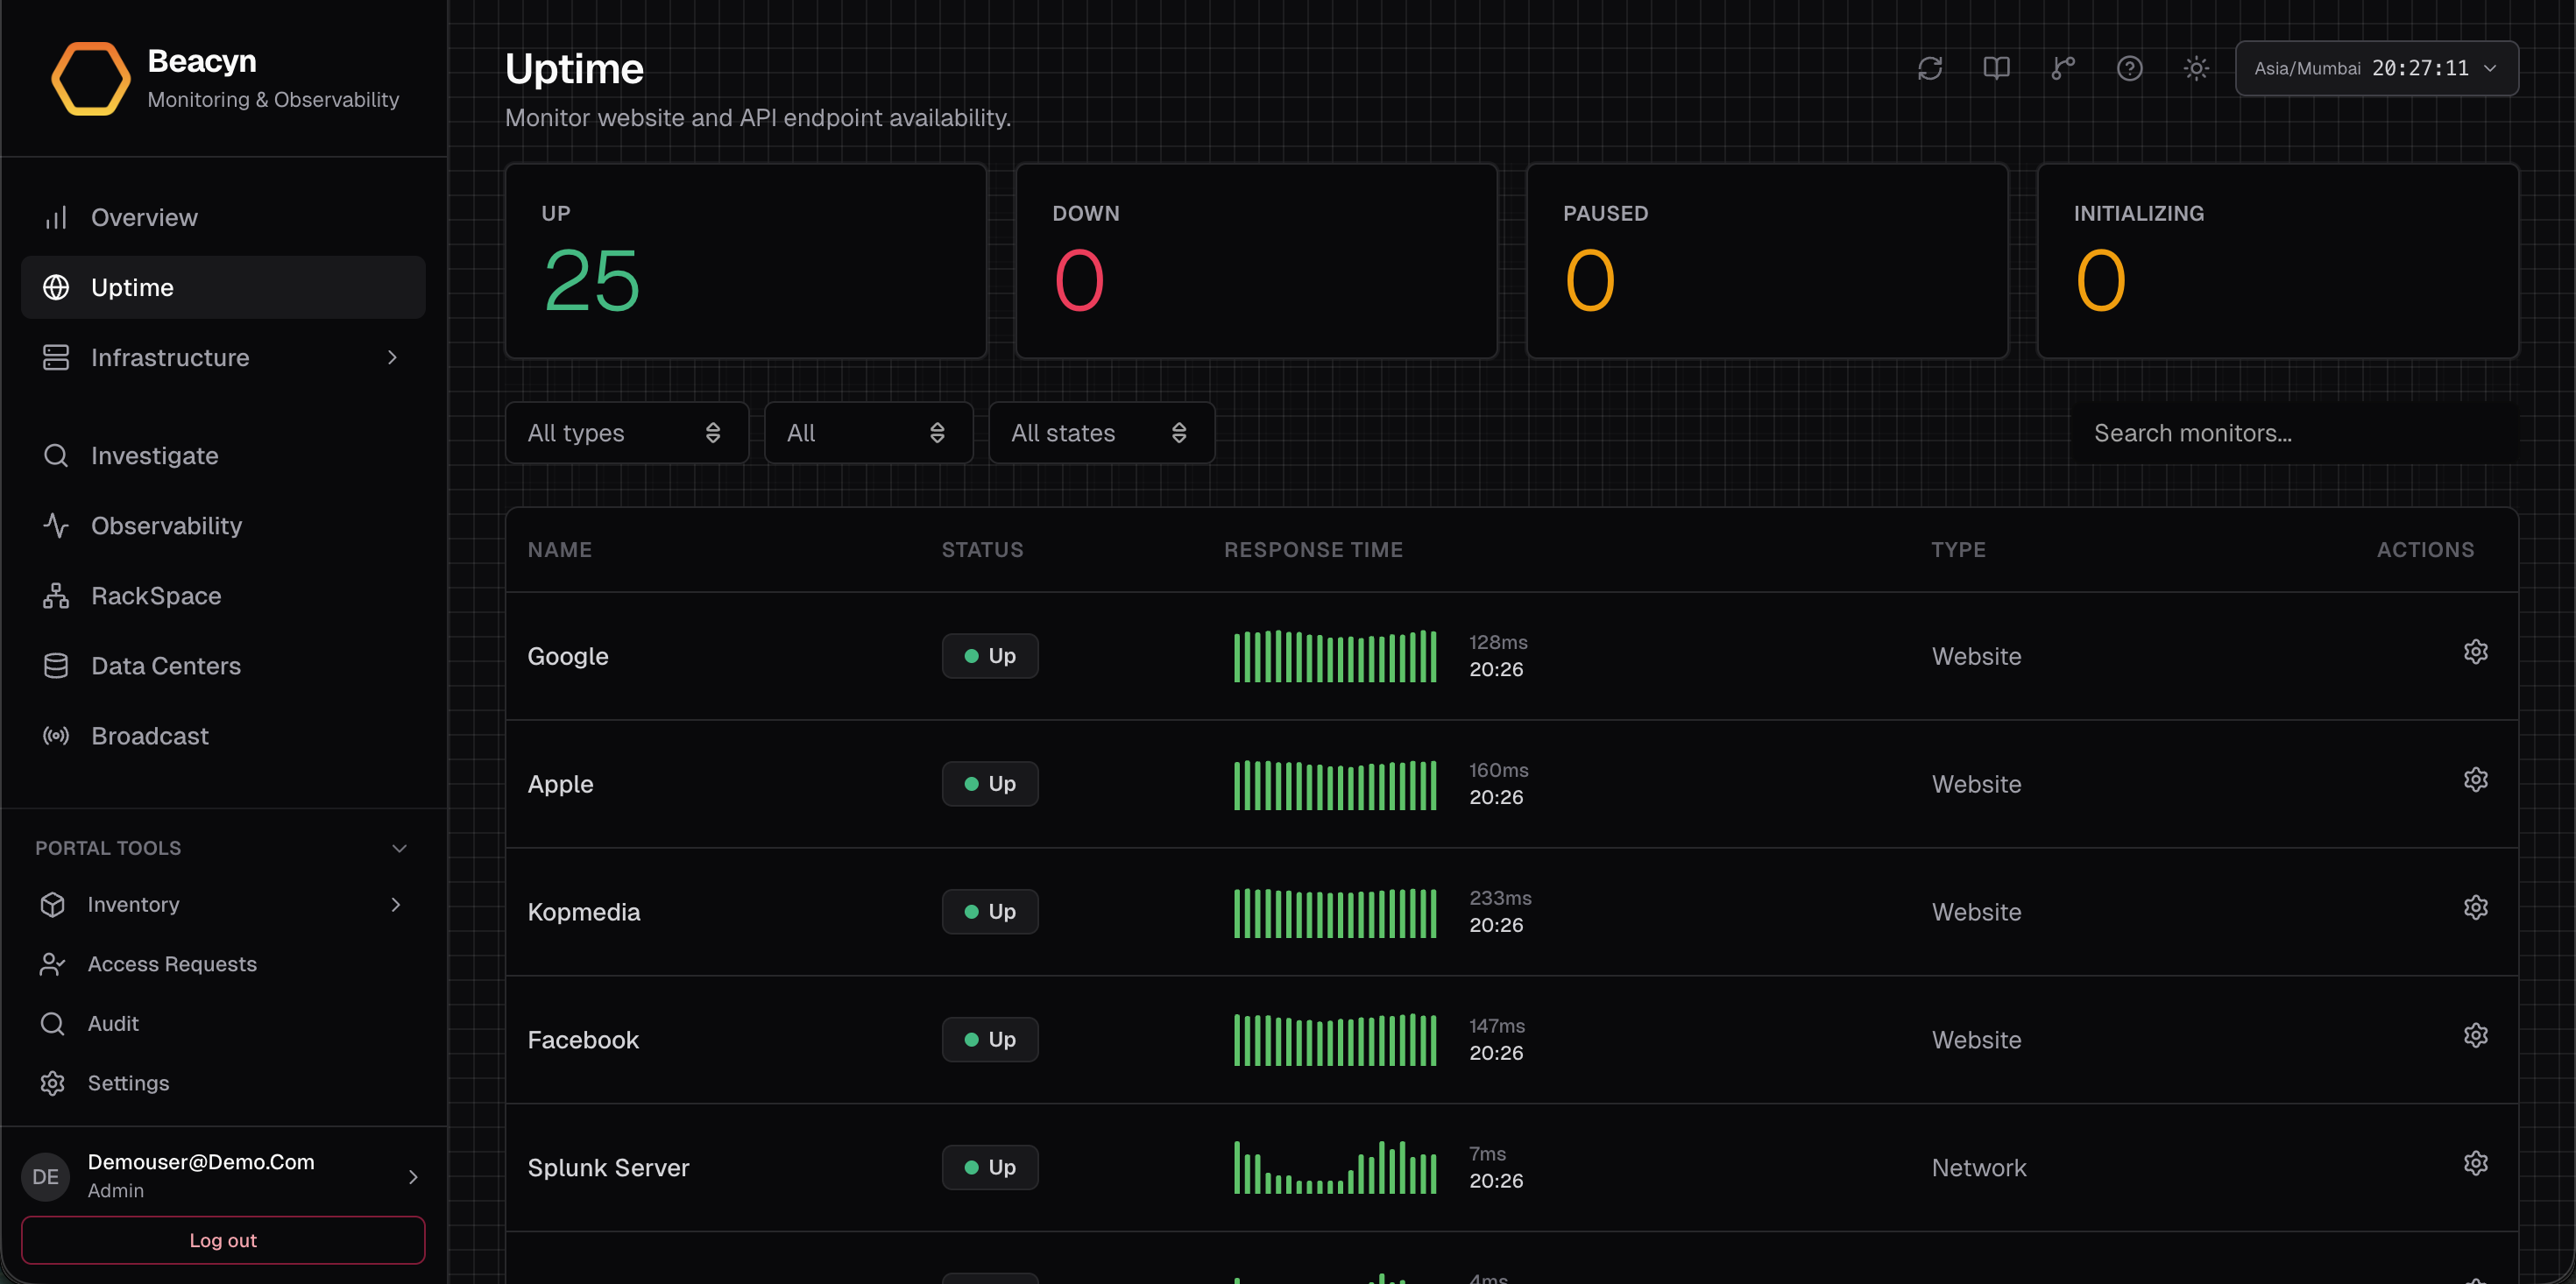Click the PAUSED 0 summary card
Screen dimensions: 2576x1284
click(x=1767, y=261)
